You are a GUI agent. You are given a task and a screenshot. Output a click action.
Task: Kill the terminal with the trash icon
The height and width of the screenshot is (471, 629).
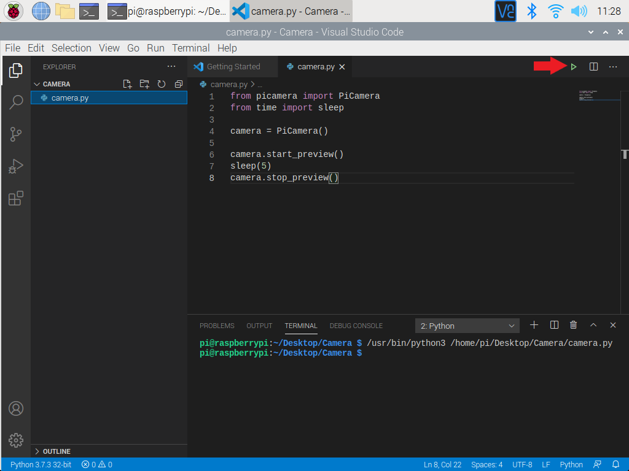coord(573,325)
